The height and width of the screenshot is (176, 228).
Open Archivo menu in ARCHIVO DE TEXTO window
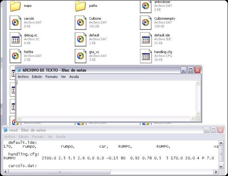coord(23,77)
